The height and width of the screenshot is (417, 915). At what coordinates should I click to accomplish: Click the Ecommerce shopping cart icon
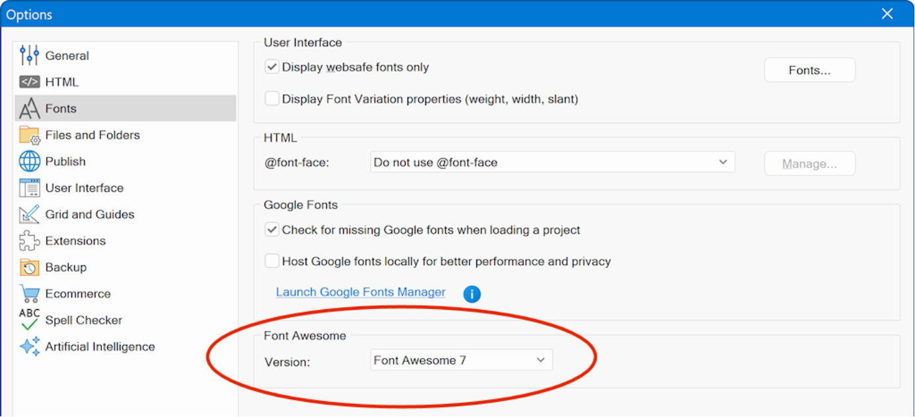click(29, 294)
